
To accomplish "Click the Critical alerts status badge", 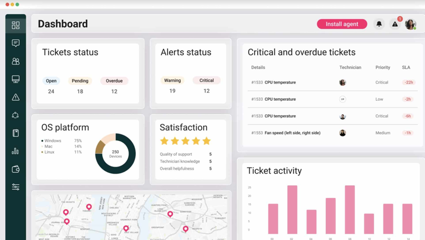I will 207,80.
